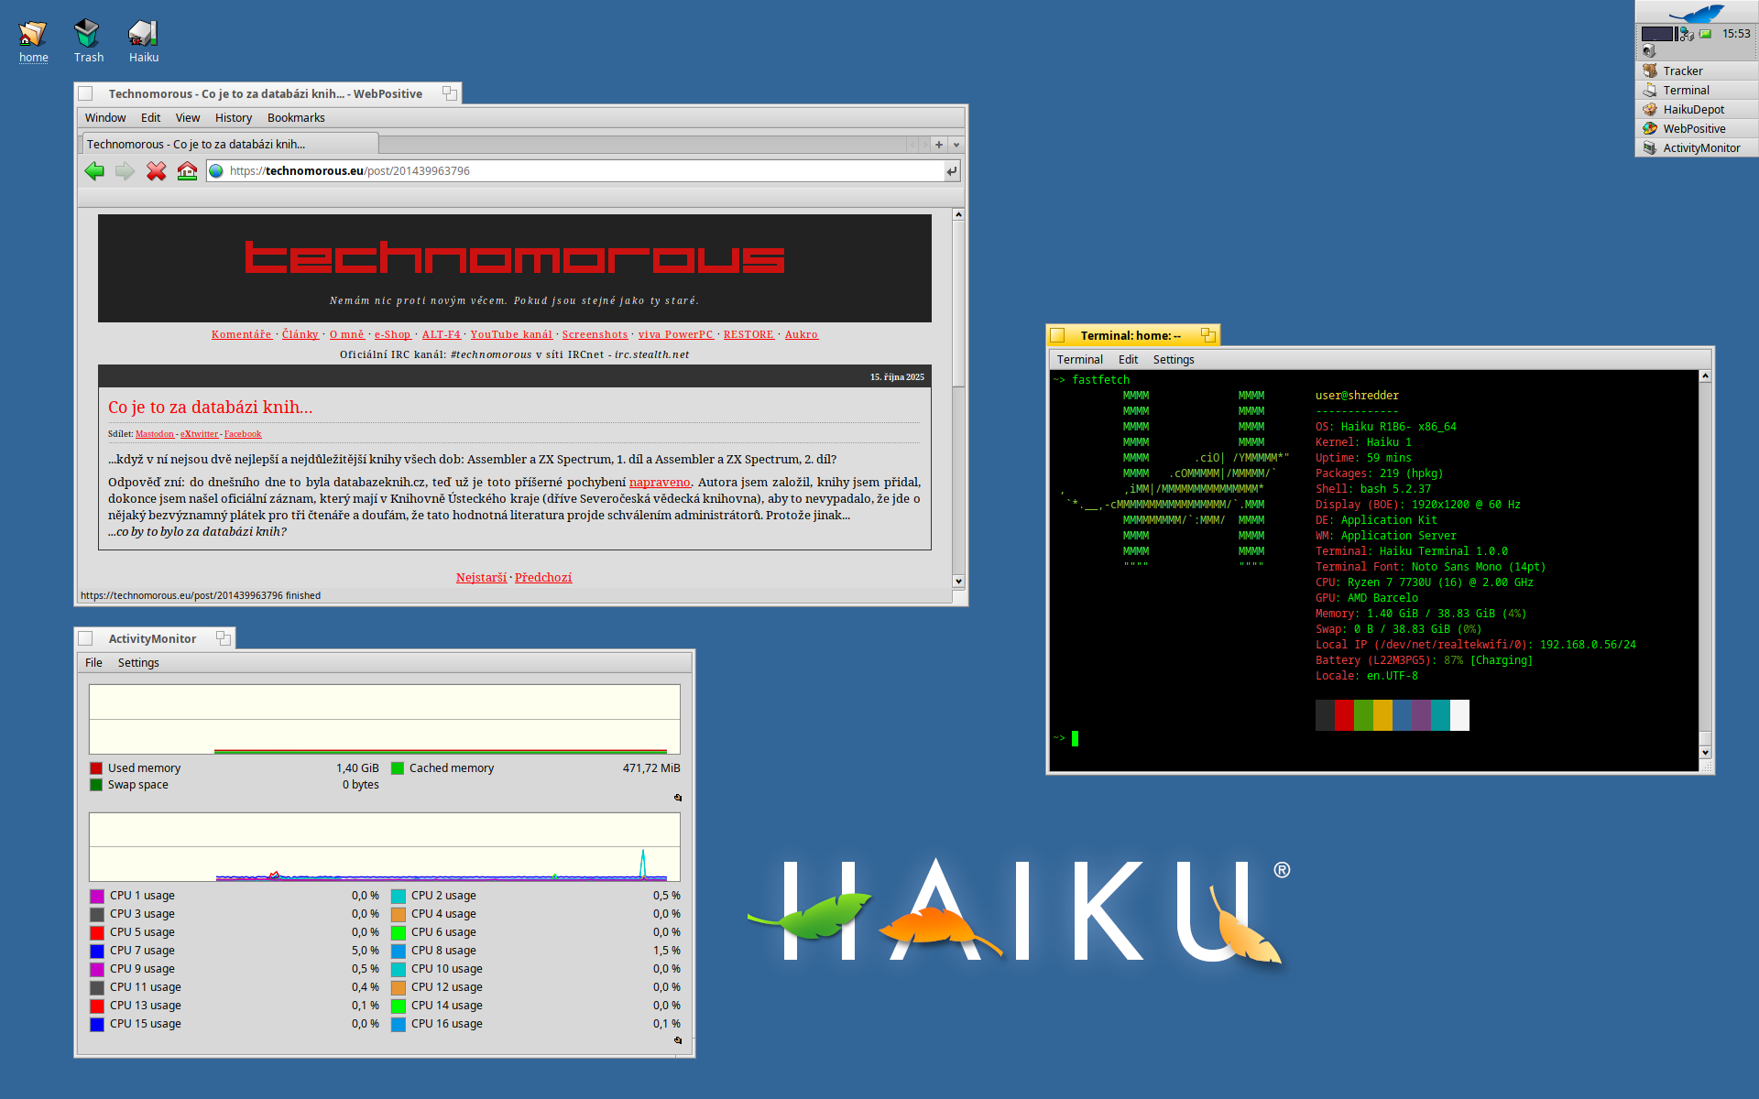This screenshot has height=1099, width=1759.
Task: Expand the tab list dropdown arrow
Action: point(956,145)
